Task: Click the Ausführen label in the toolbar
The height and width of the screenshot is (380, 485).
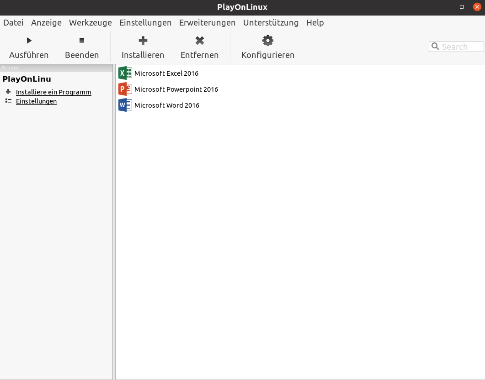Action: click(x=29, y=55)
